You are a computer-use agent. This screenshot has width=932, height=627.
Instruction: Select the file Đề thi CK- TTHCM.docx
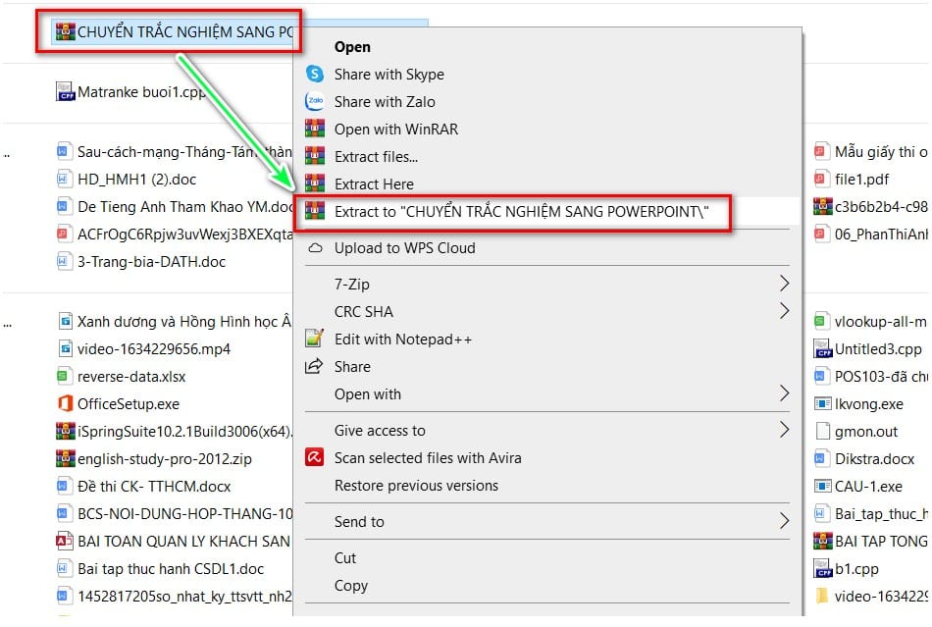[x=143, y=486]
